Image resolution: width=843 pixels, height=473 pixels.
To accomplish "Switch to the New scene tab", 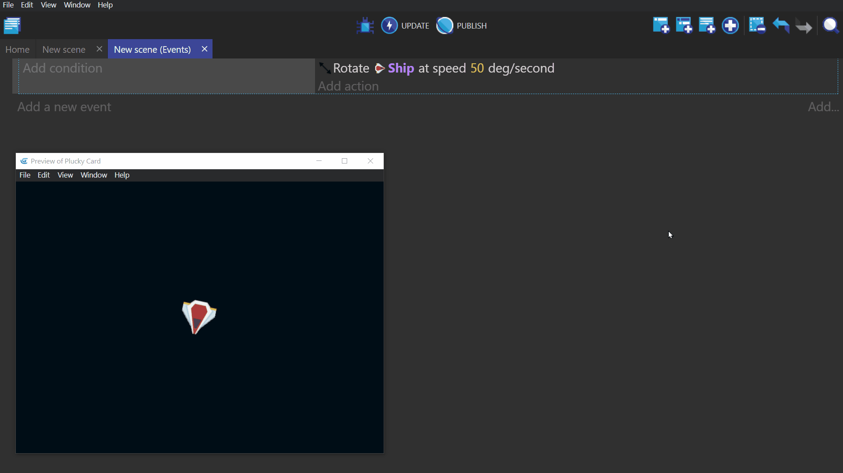I will pyautogui.click(x=64, y=49).
